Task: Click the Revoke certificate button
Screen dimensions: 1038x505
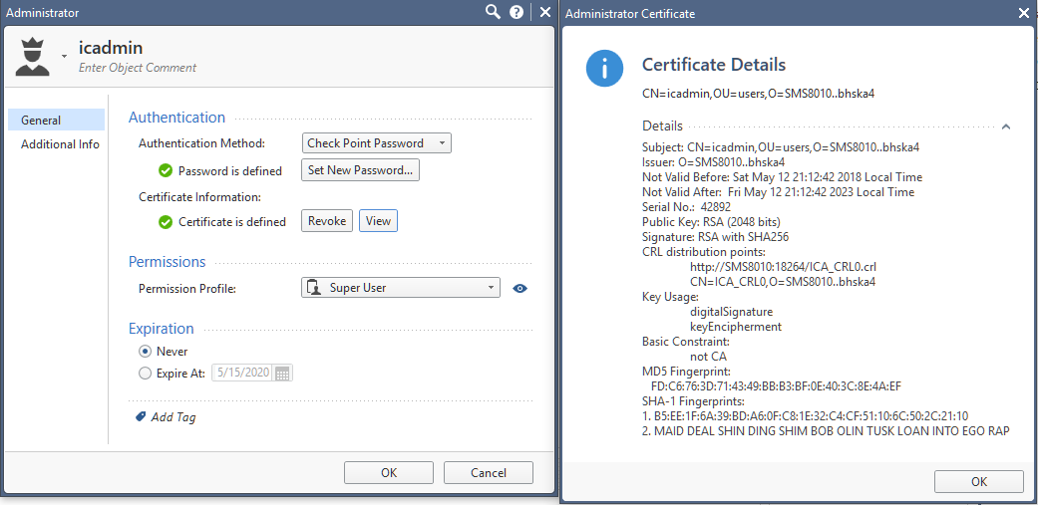Action: click(x=327, y=221)
